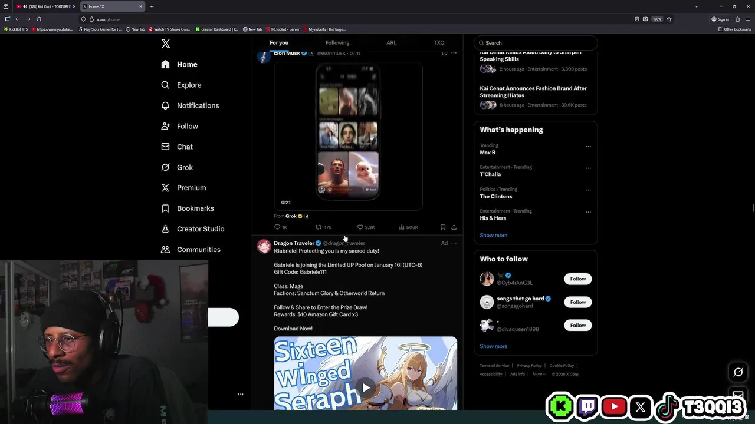Image resolution: width=755 pixels, height=424 pixels.
Task: Switch to the Following tab
Action: pos(337,42)
